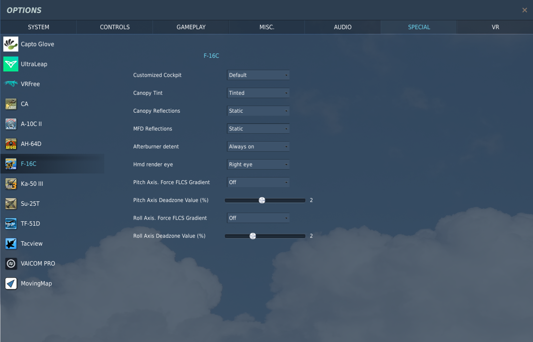
Task: Select Capto Glove in the sidebar
Action: pos(52,44)
